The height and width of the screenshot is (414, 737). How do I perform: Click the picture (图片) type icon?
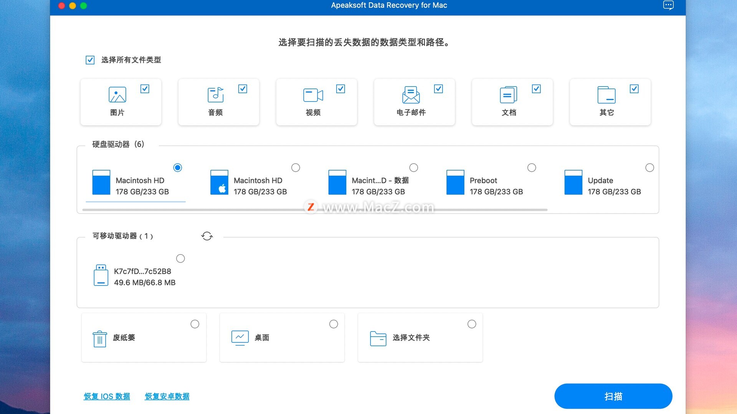click(117, 95)
